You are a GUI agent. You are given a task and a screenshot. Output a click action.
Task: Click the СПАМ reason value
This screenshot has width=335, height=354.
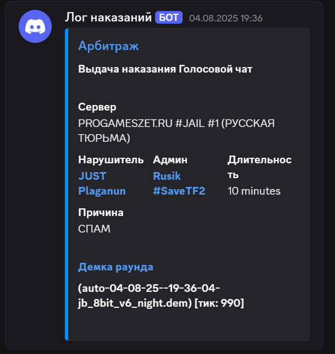tap(94, 229)
